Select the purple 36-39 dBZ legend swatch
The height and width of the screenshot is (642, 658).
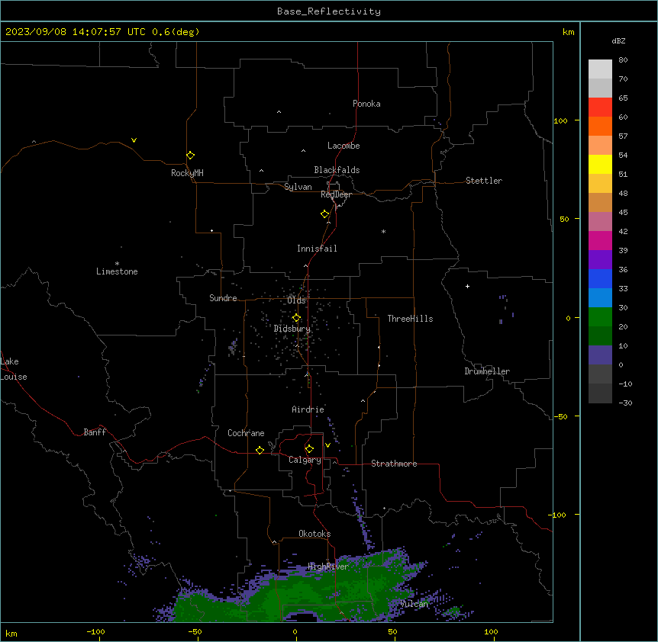pyautogui.click(x=600, y=260)
